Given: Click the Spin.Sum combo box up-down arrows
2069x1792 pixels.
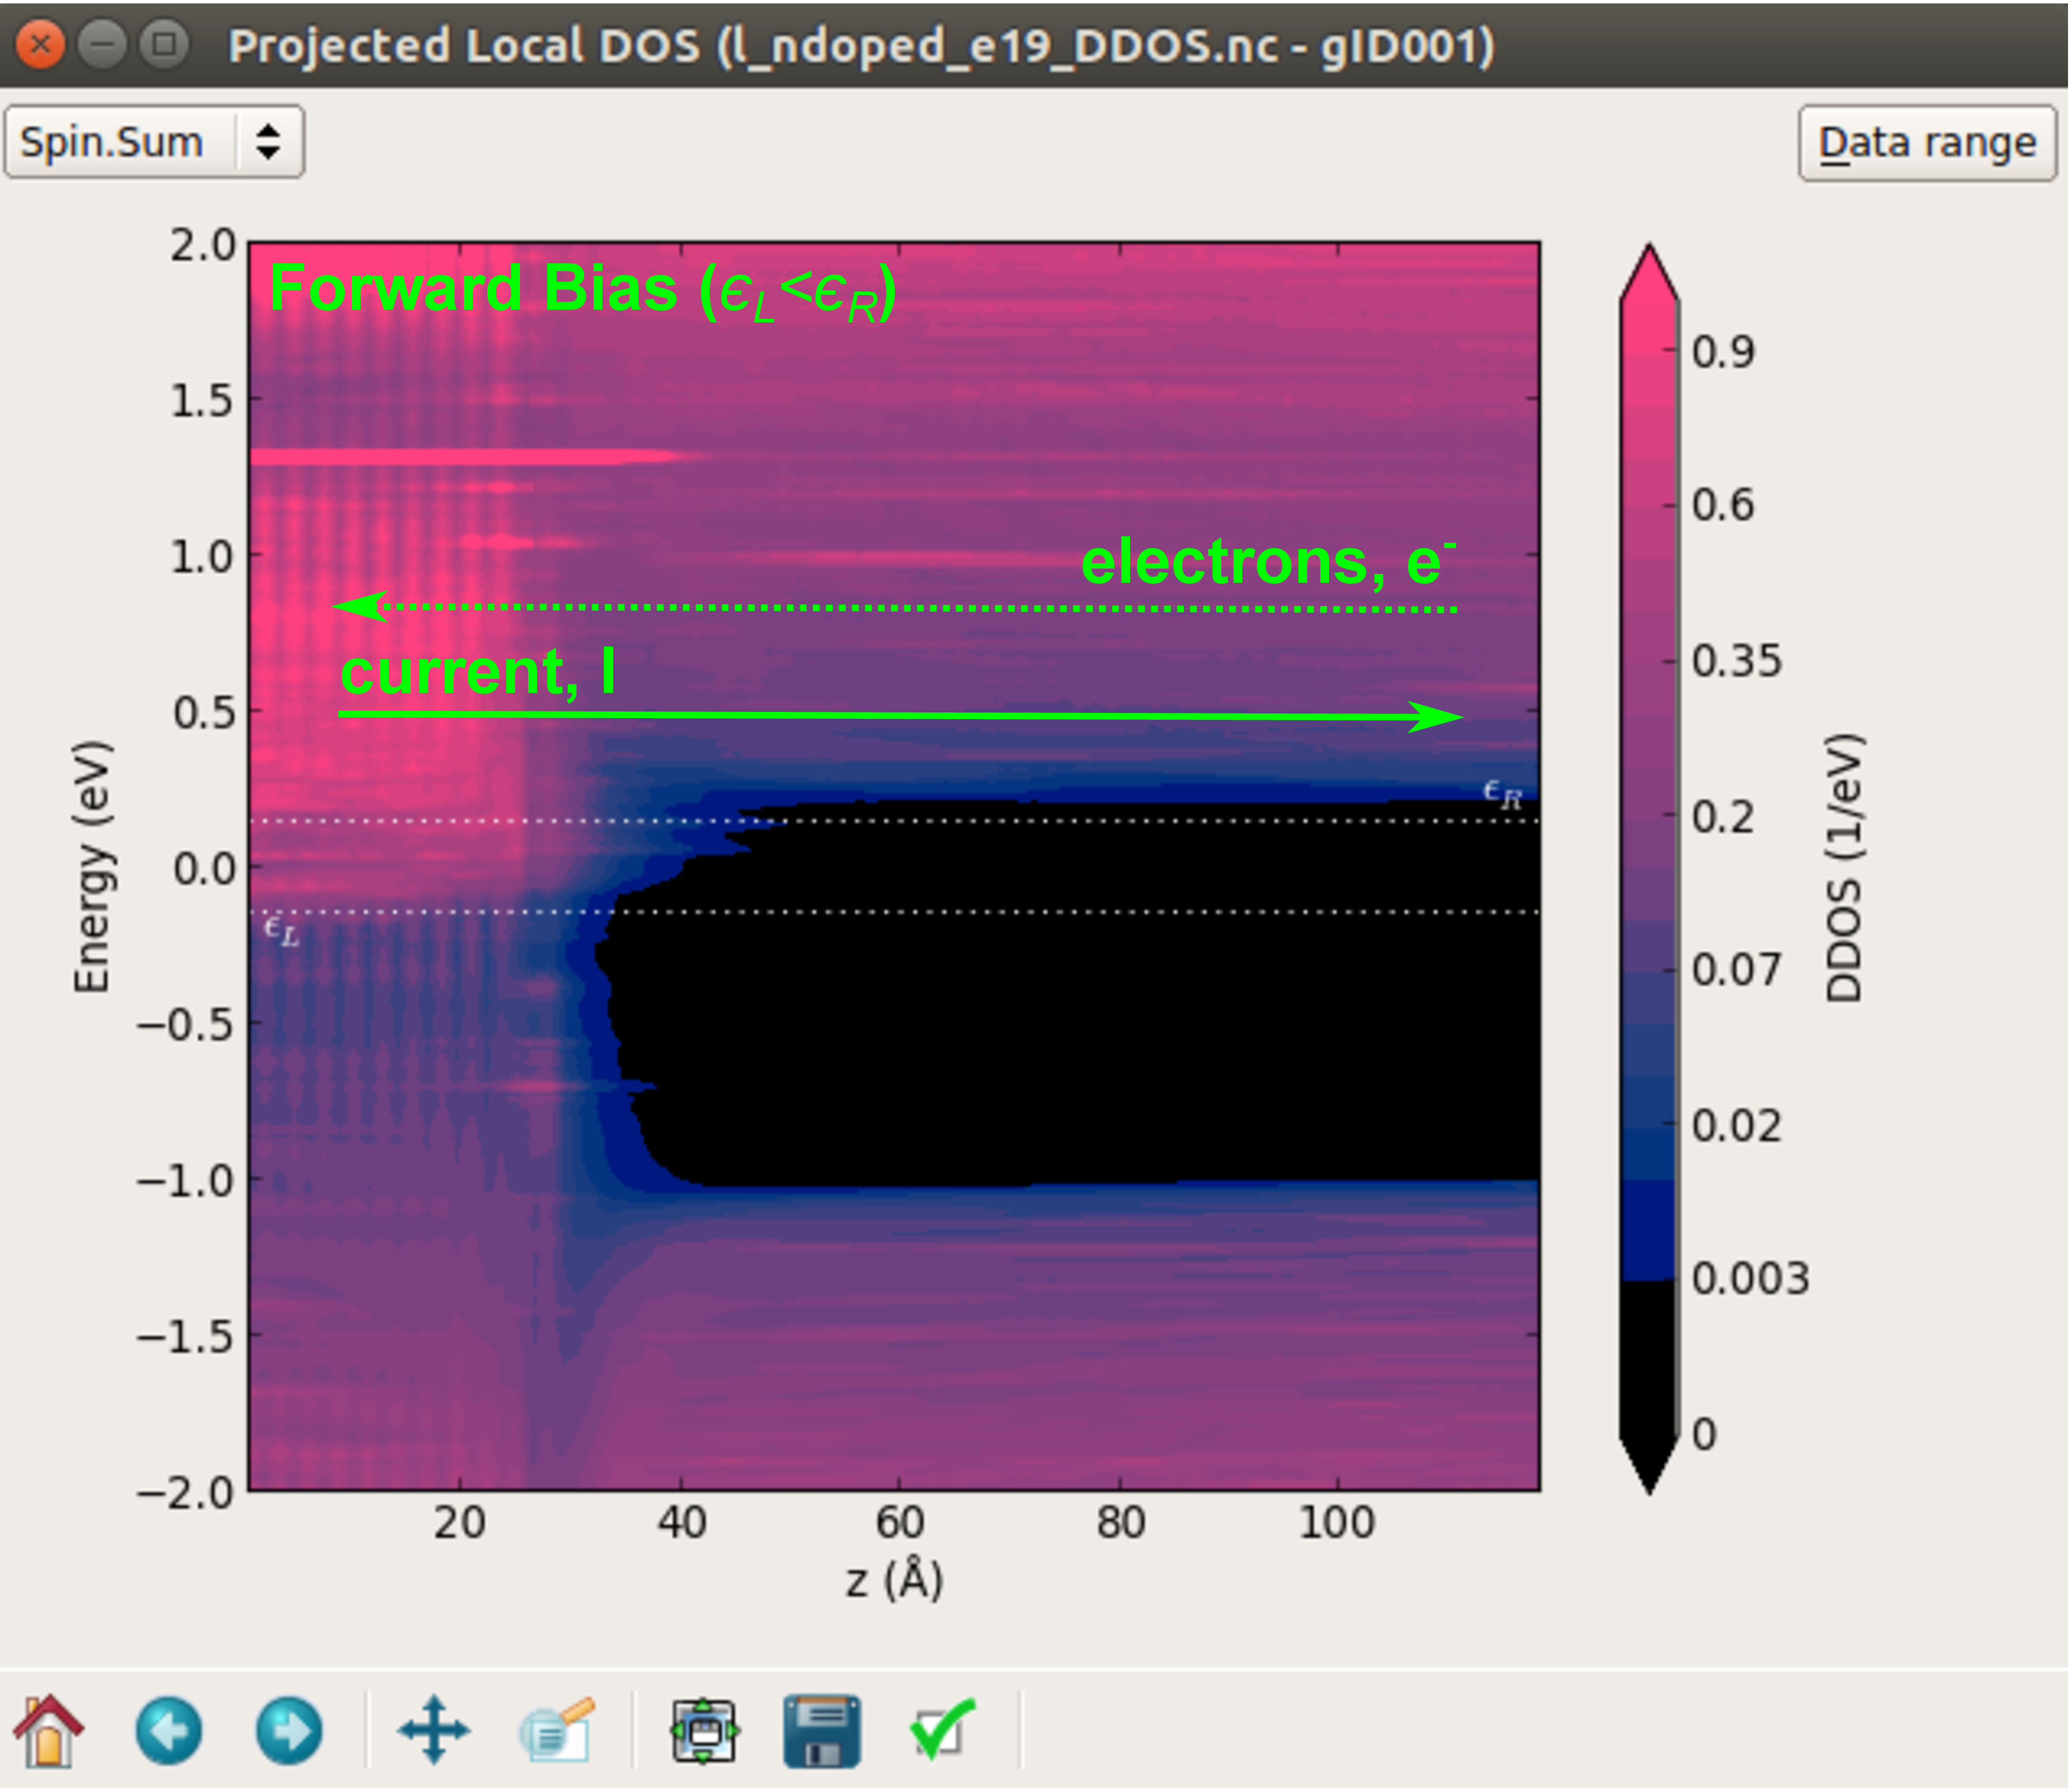Looking at the screenshot, I should click(x=267, y=142).
